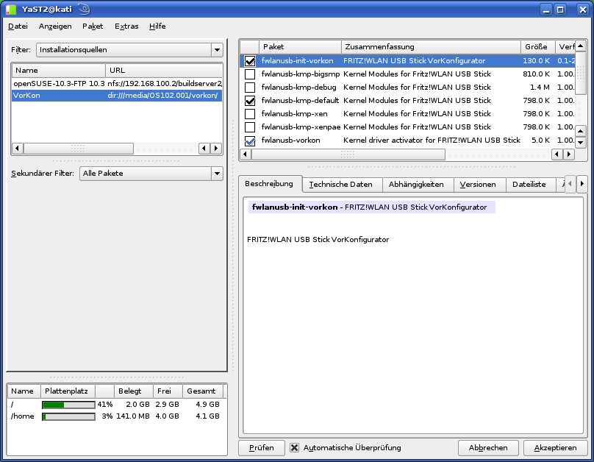594x462 pixels.
Task: Click package list vertical scroll up arrow
Action: tap(581, 46)
